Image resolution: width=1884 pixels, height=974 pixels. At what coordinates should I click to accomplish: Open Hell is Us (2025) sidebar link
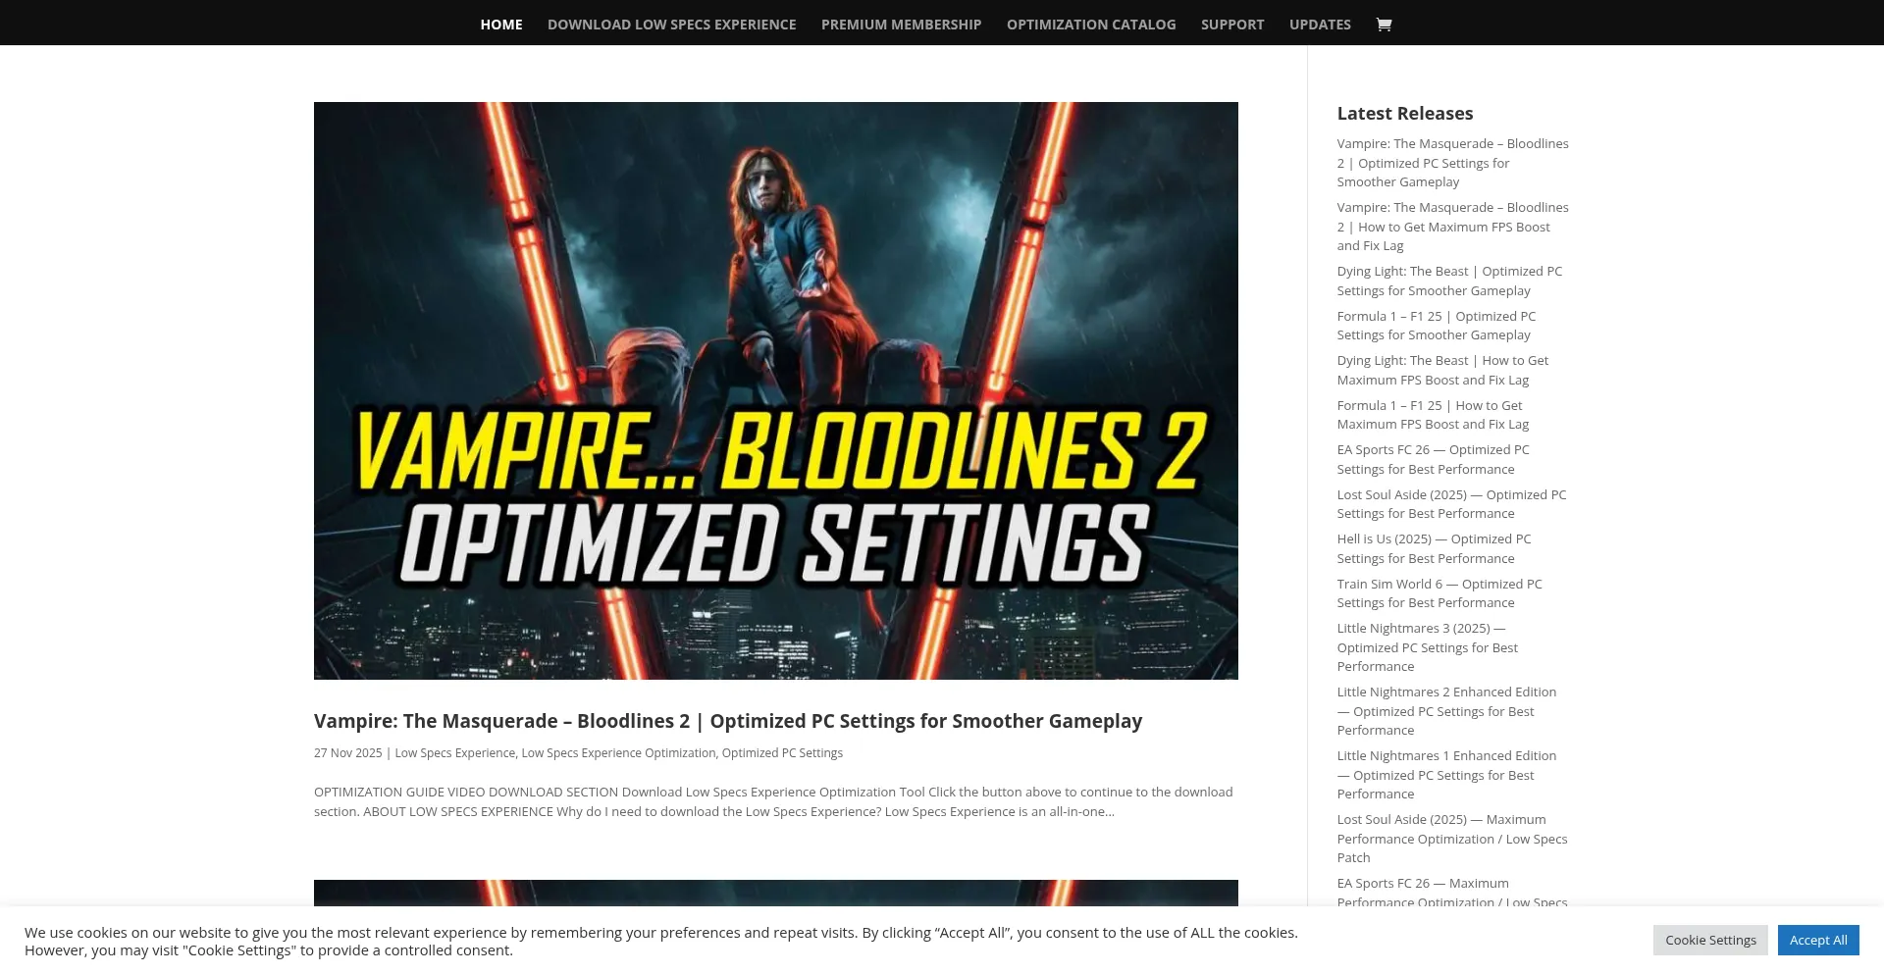click(x=1434, y=548)
